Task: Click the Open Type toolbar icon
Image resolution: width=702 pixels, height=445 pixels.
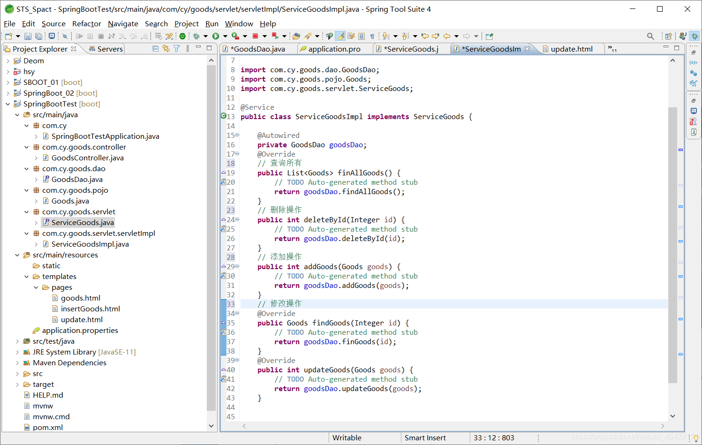Action: coord(296,36)
